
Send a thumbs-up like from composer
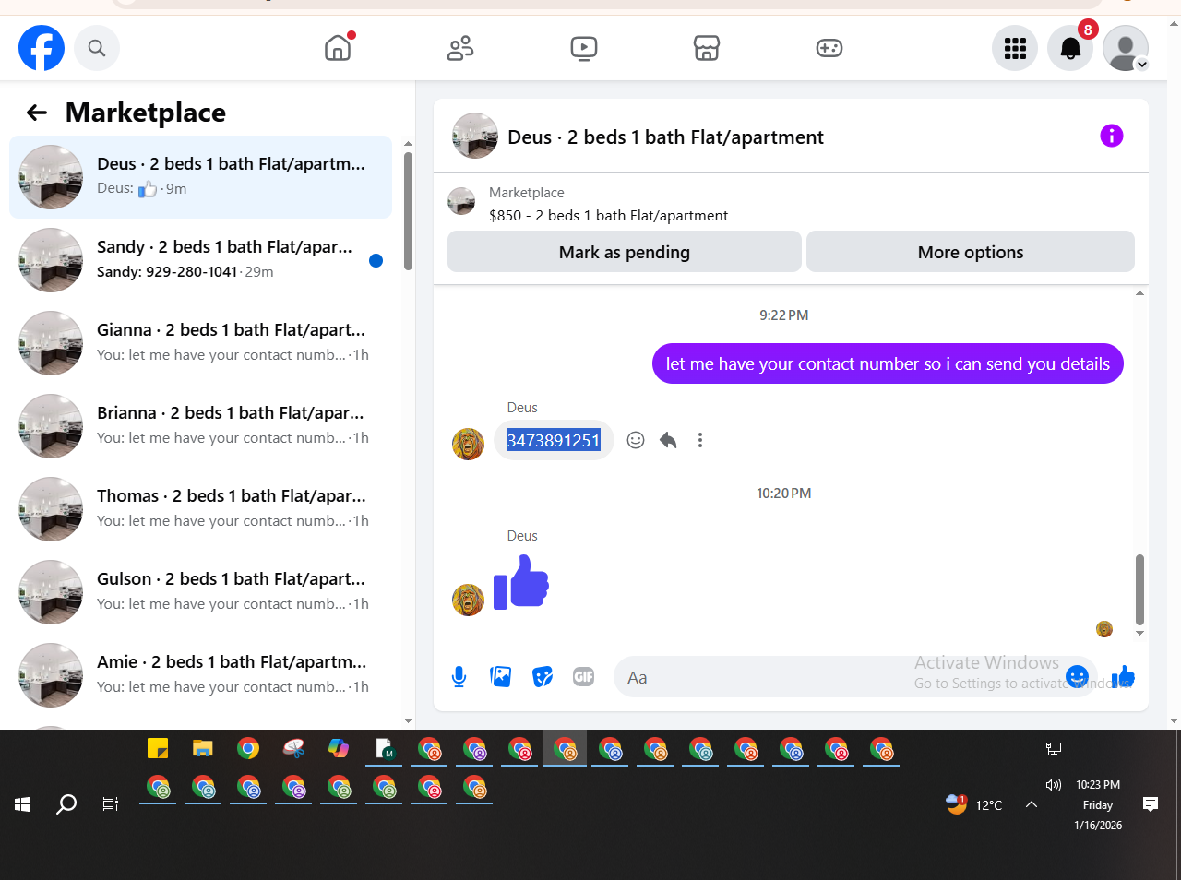tap(1124, 677)
